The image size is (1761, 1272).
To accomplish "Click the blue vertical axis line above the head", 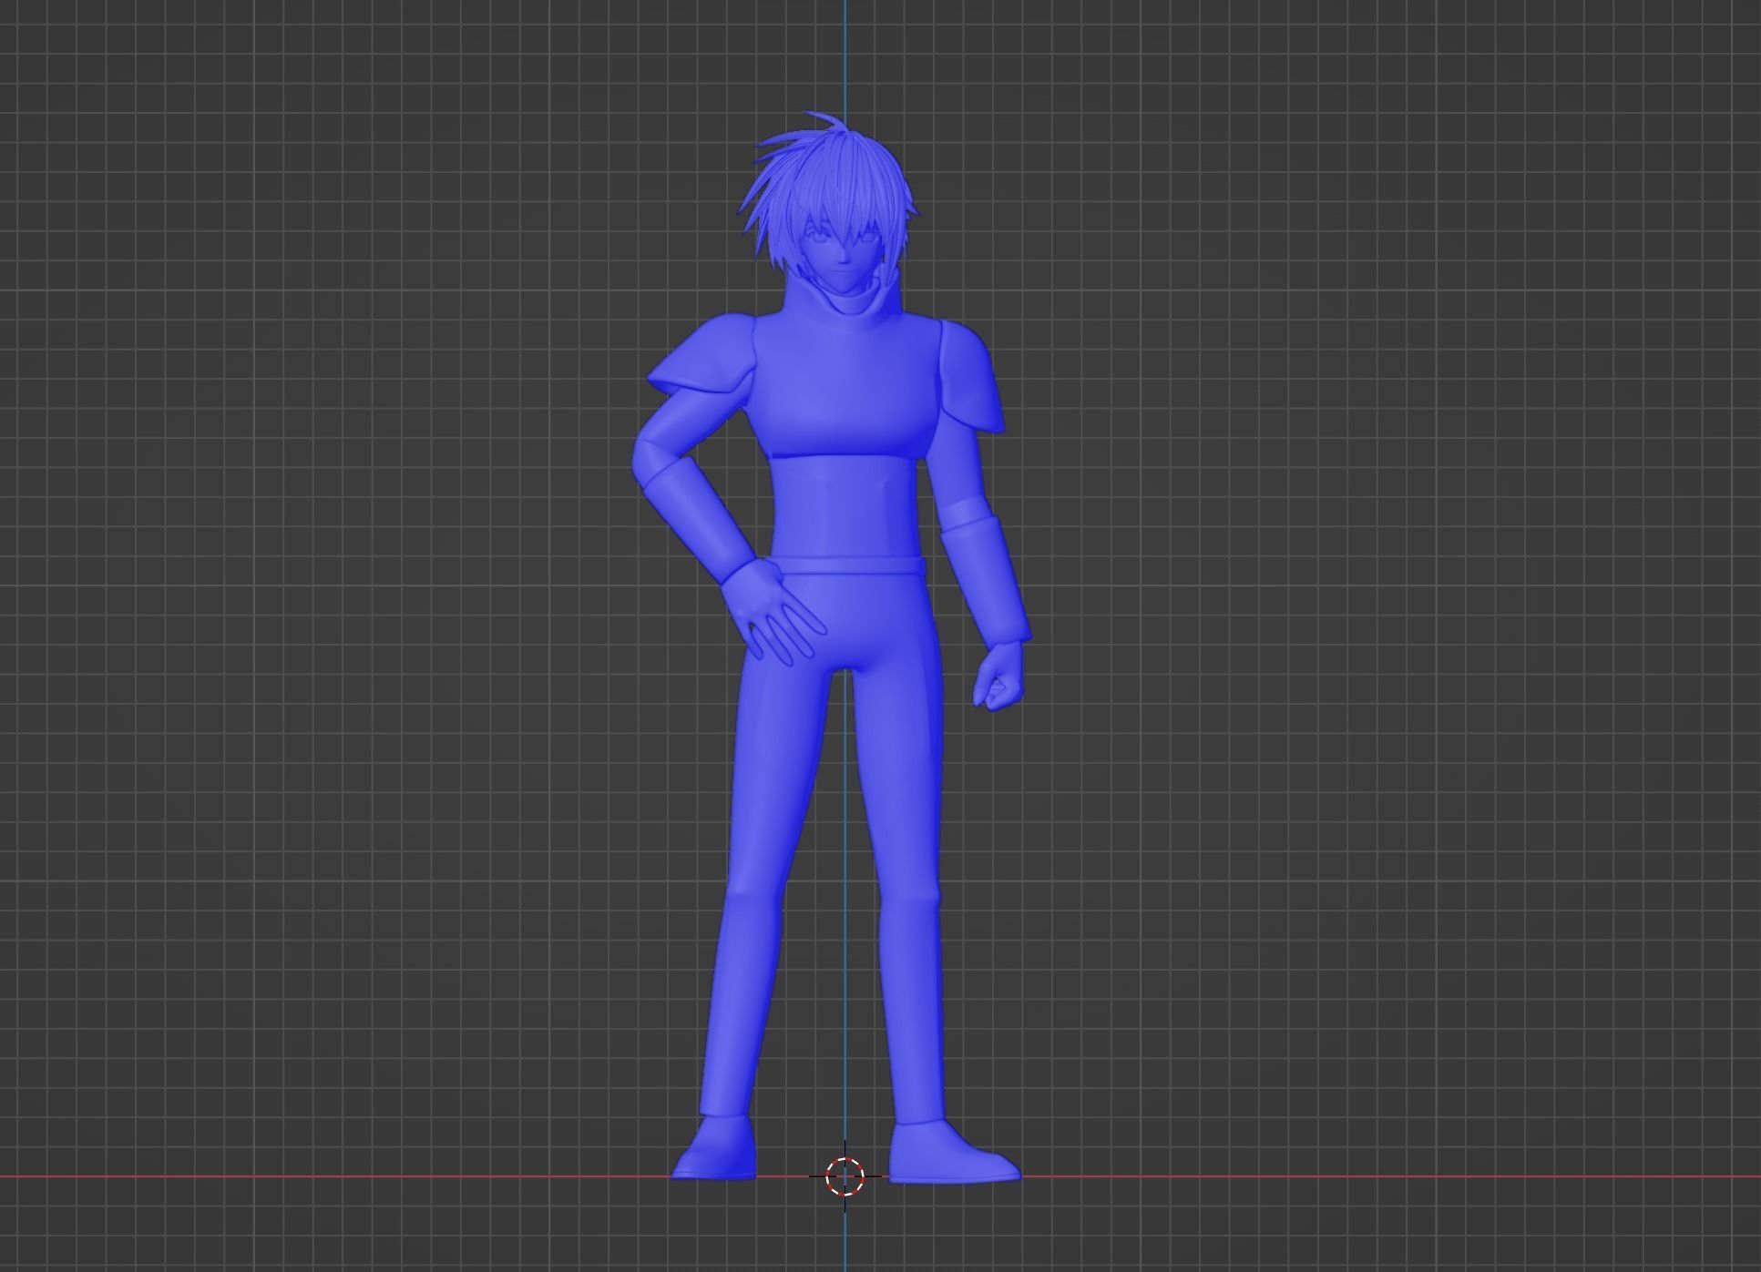I will (x=845, y=55).
